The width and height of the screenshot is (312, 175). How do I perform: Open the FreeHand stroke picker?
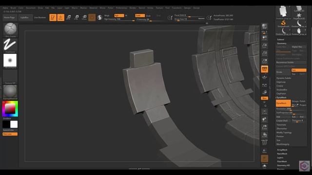[10, 46]
